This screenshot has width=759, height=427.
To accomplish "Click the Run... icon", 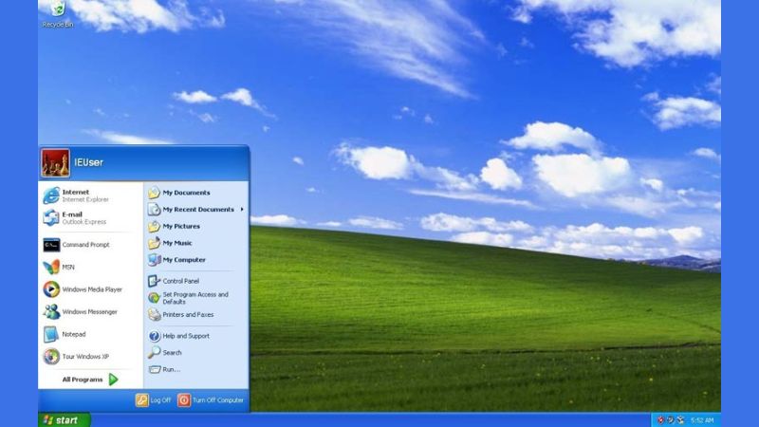I will click(154, 369).
